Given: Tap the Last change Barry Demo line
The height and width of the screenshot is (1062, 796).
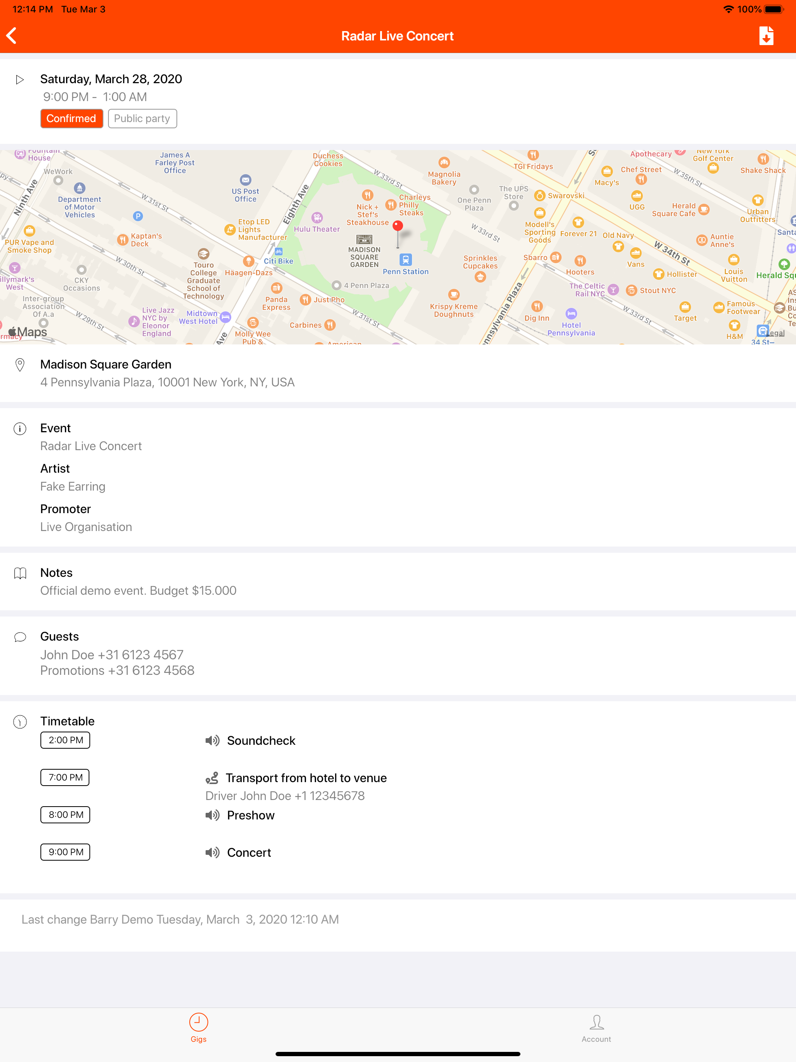Looking at the screenshot, I should [x=180, y=919].
